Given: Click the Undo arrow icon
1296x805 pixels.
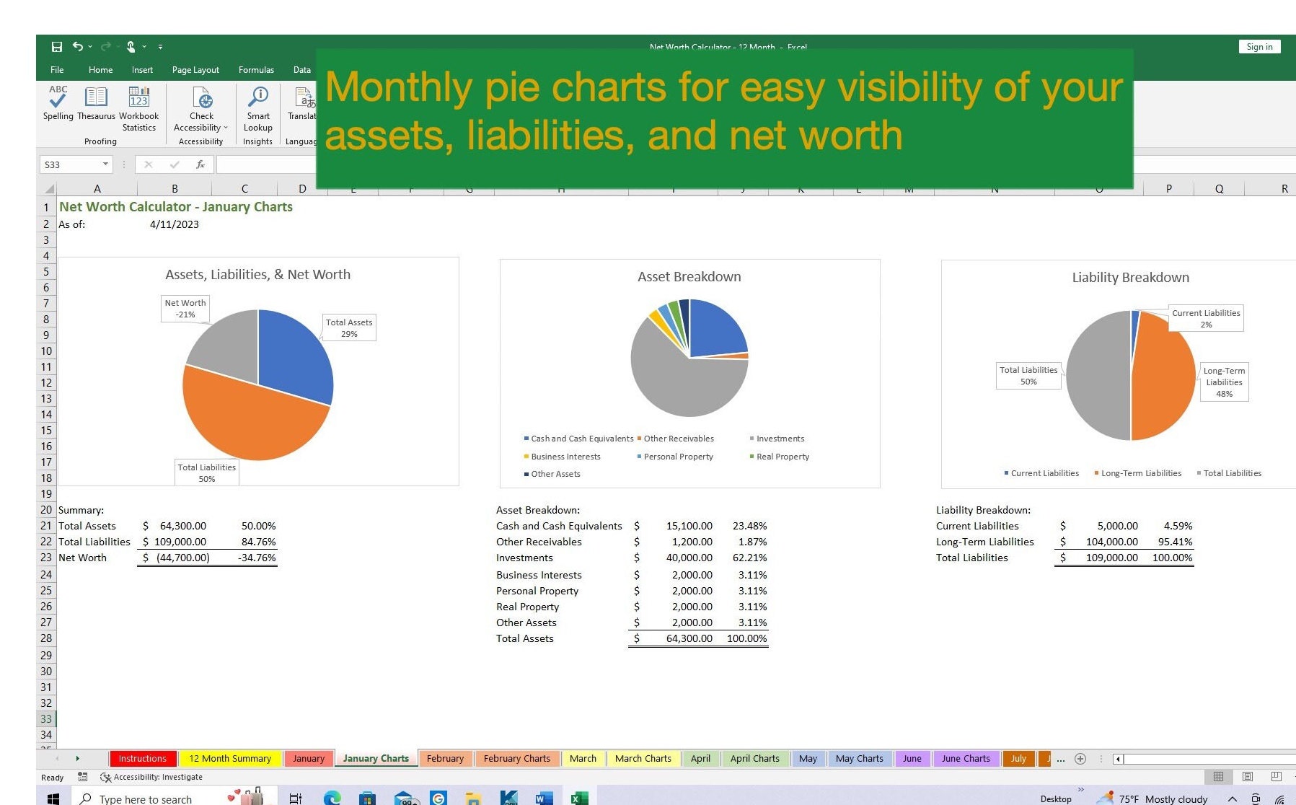Looking at the screenshot, I should pos(78,46).
